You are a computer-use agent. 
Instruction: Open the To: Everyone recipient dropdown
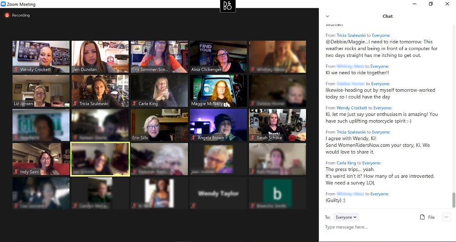pos(346,217)
